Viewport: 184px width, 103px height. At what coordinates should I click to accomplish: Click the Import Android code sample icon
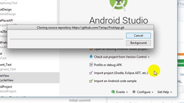tap(91, 81)
